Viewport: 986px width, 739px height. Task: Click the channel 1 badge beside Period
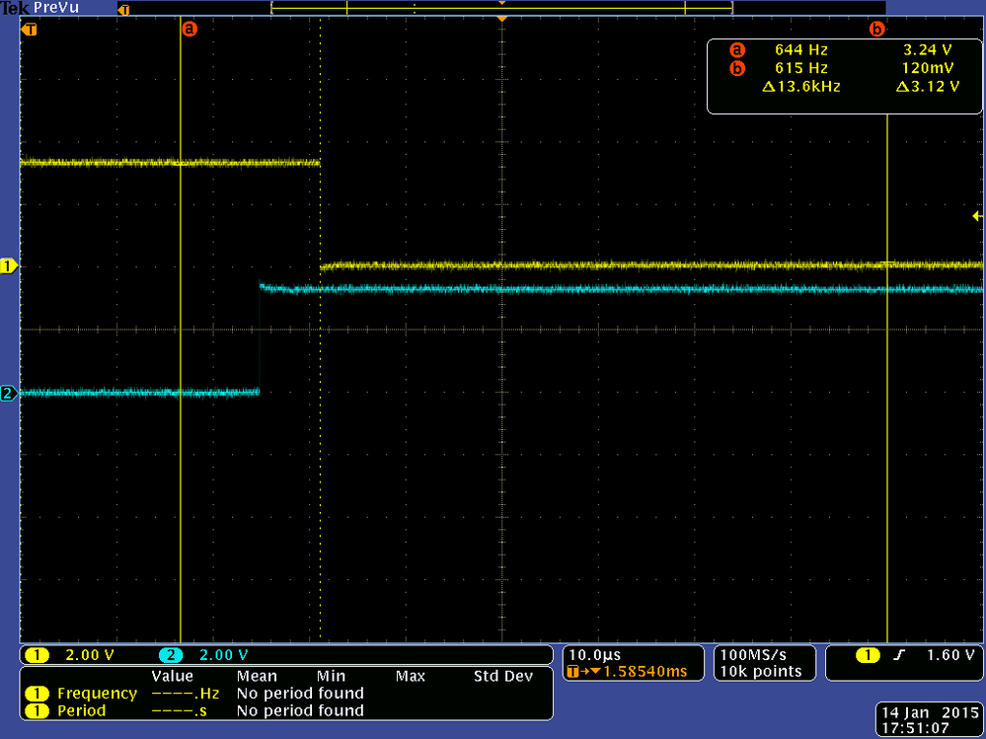click(x=38, y=710)
